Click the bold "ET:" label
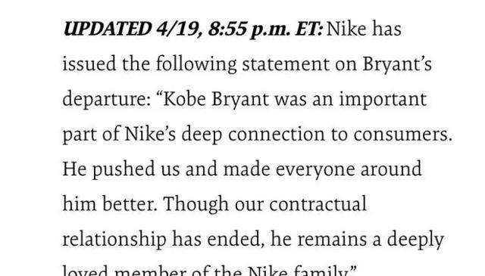The image size is (485, 276). 309,29
